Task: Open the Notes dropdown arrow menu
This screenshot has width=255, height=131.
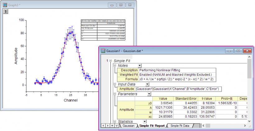Action: tap(140, 65)
